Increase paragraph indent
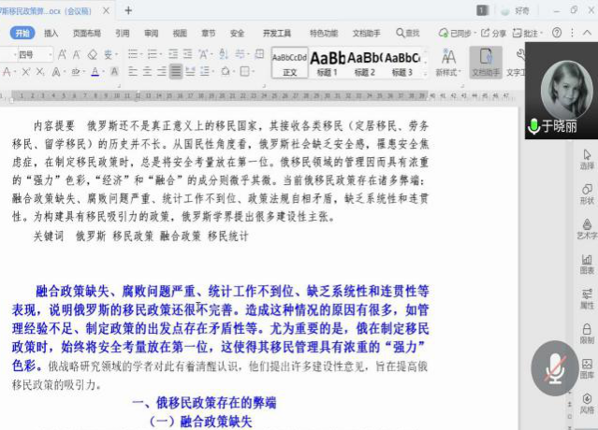This screenshot has width=598, height=430. tap(188, 54)
